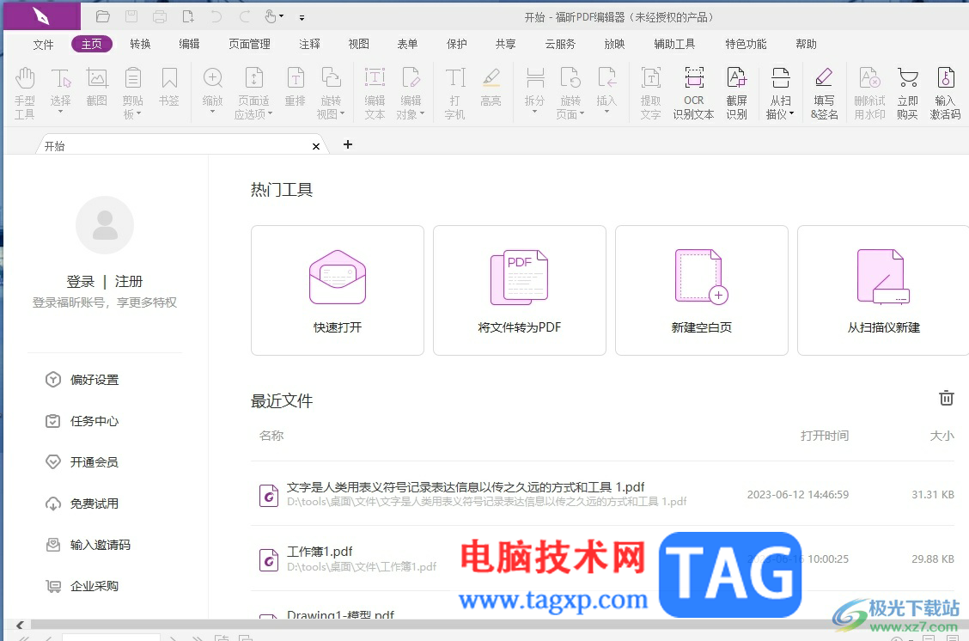
Task: Open the Protect tab (保护)
Action: click(x=457, y=44)
